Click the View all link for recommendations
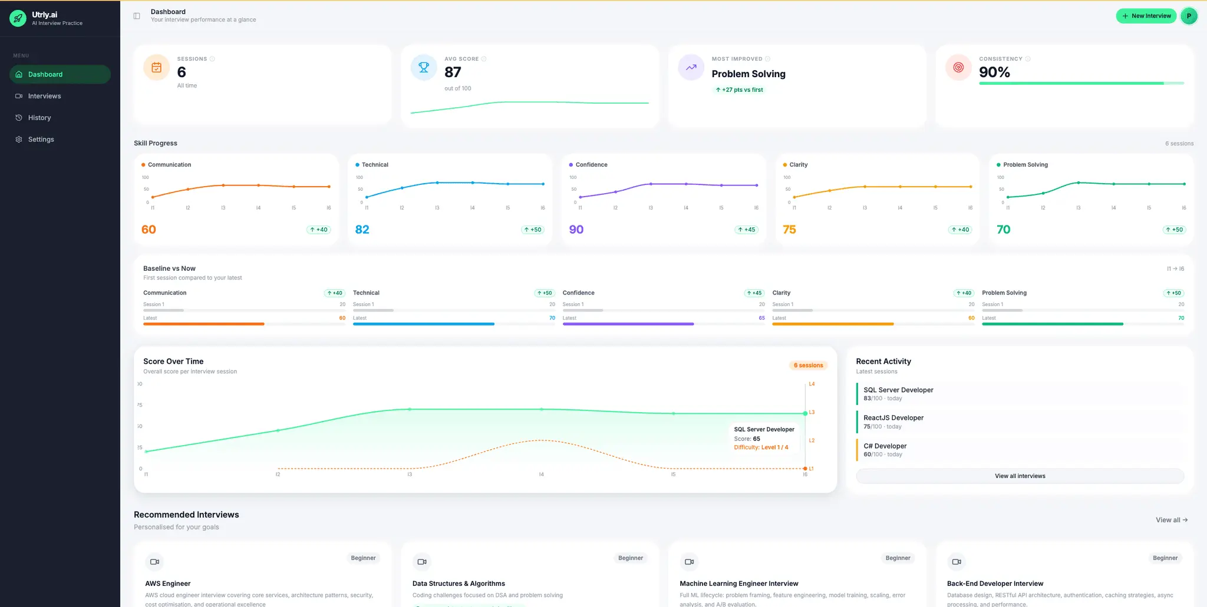 pyautogui.click(x=1172, y=520)
